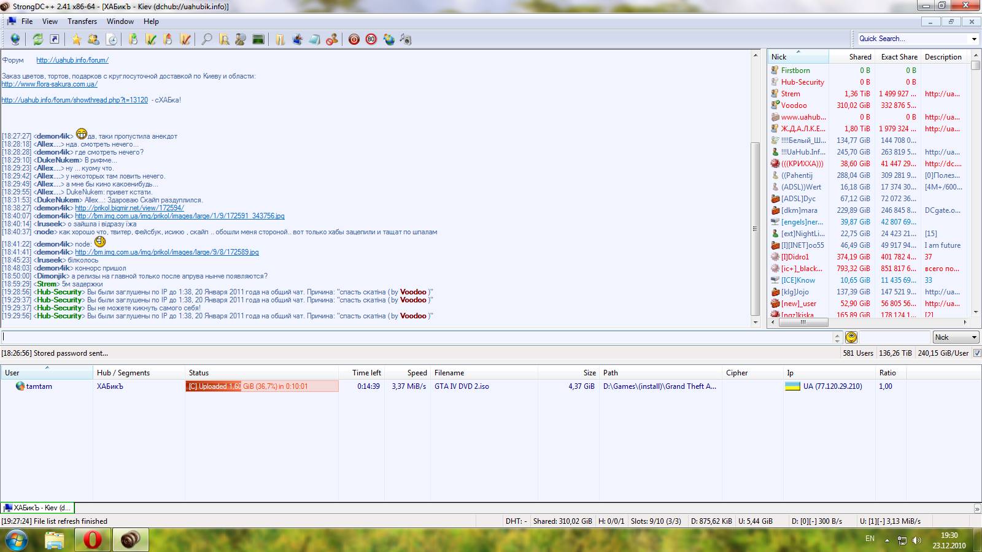Image resolution: width=982 pixels, height=552 pixels.
Task: Open Favorite Hubs star icon
Action: 76,39
